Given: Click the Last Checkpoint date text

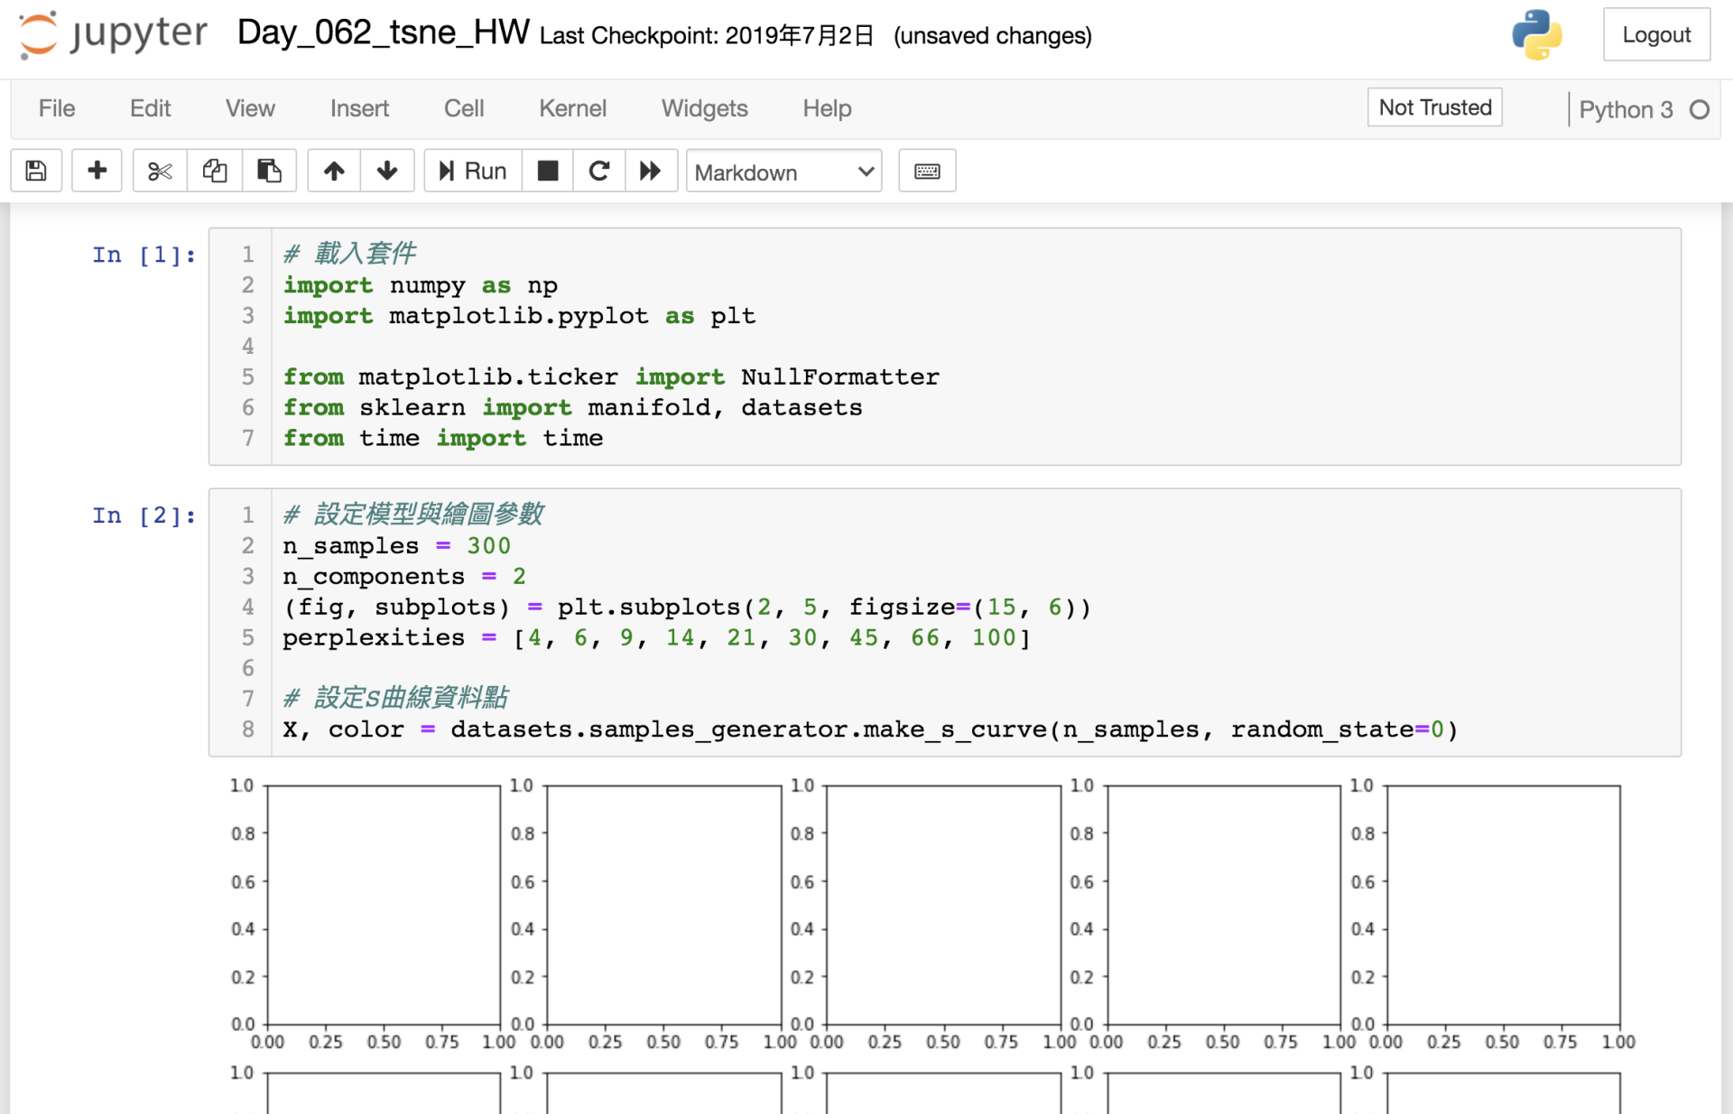Looking at the screenshot, I should point(707,35).
